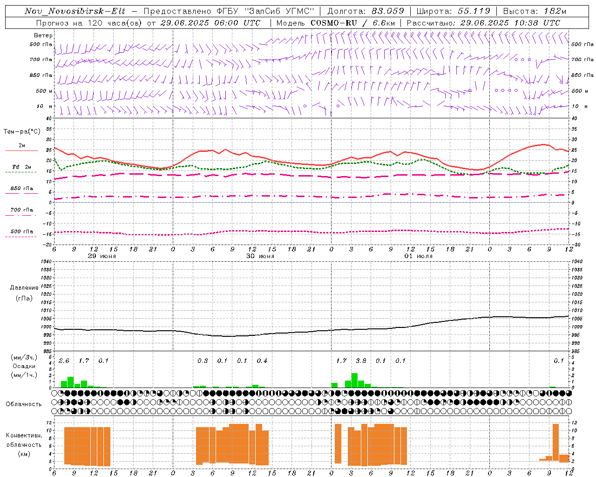Click the Тем-ра(°C) axis label

pos(22,132)
